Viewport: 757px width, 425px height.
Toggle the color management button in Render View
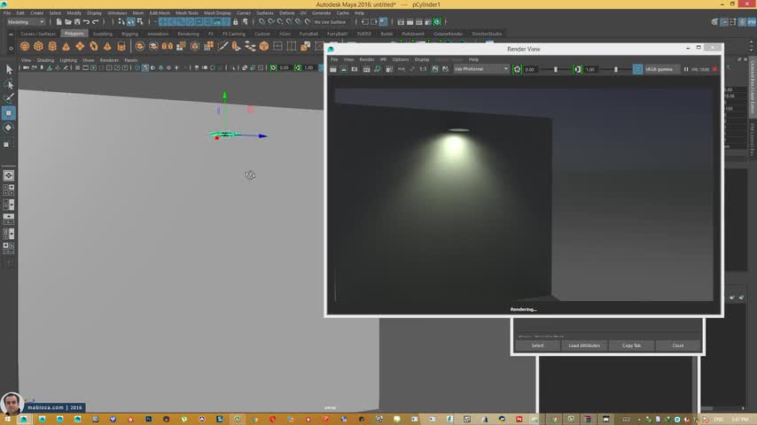coord(637,69)
